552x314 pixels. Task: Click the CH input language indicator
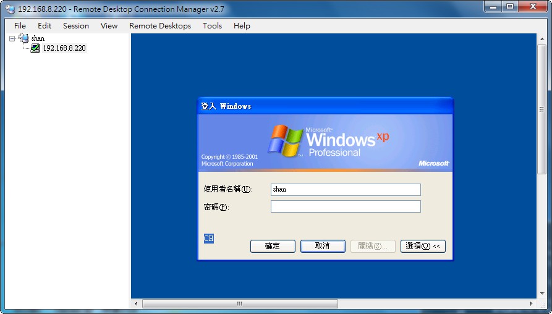209,239
